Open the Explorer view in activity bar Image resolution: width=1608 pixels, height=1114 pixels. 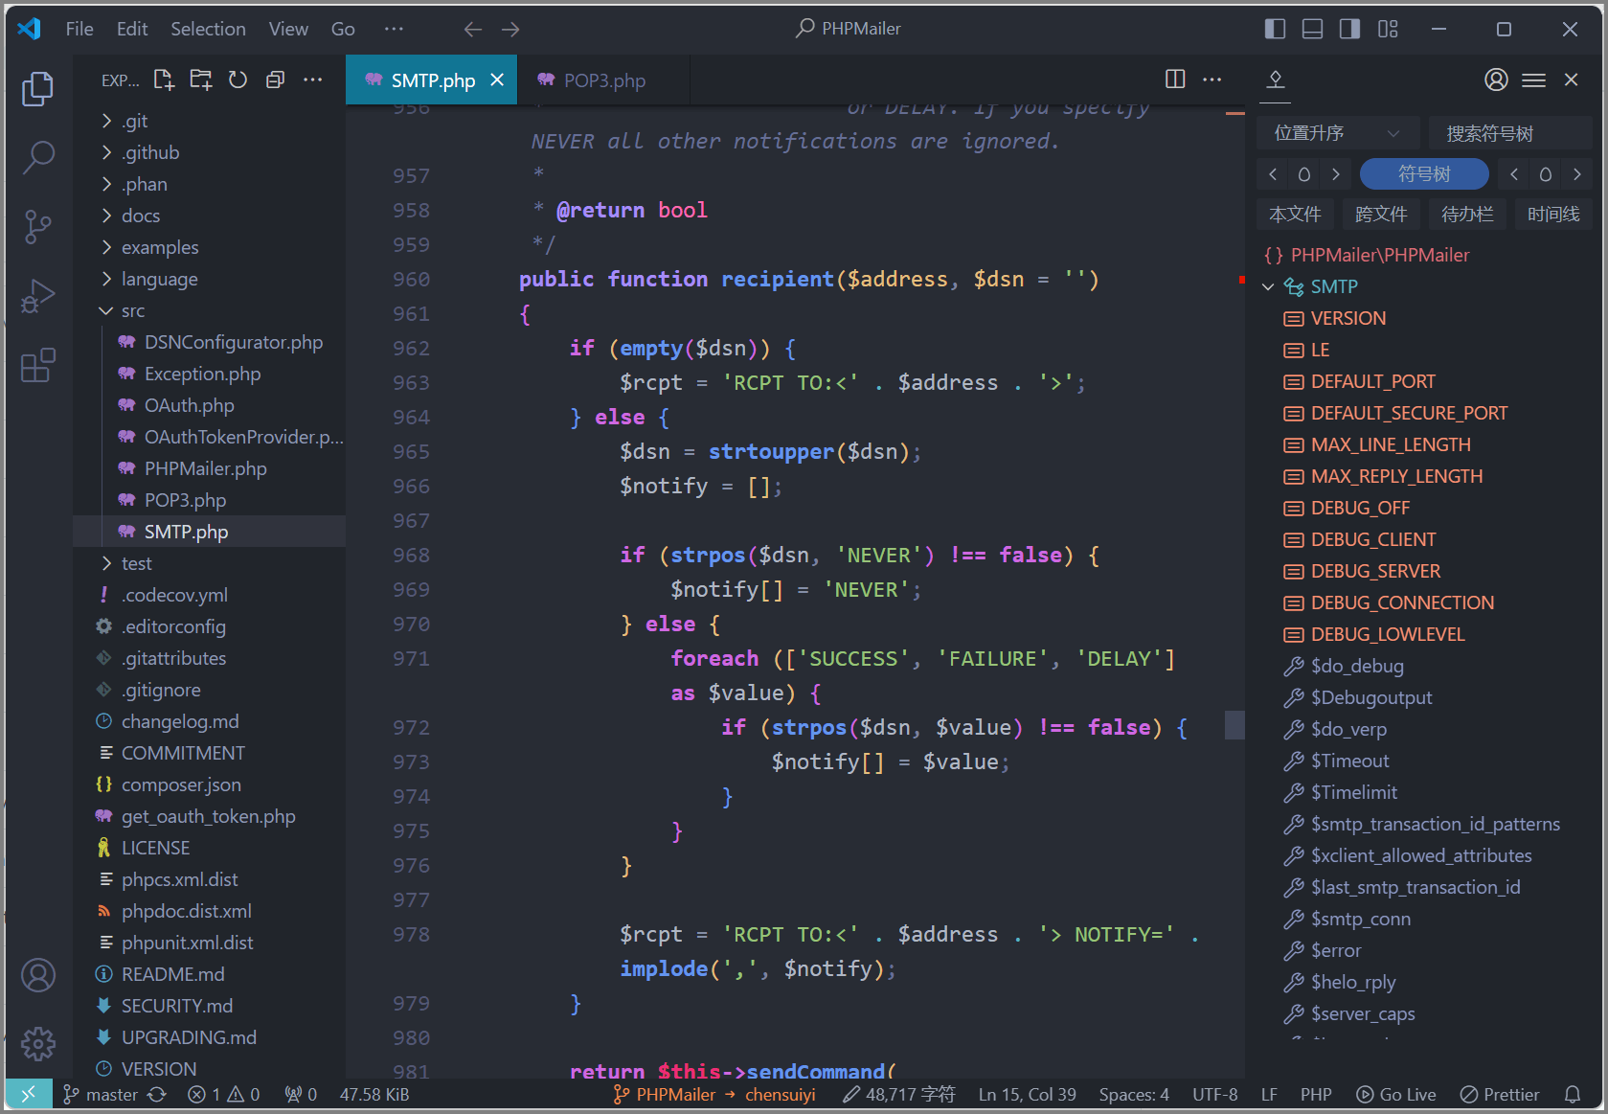(x=37, y=88)
